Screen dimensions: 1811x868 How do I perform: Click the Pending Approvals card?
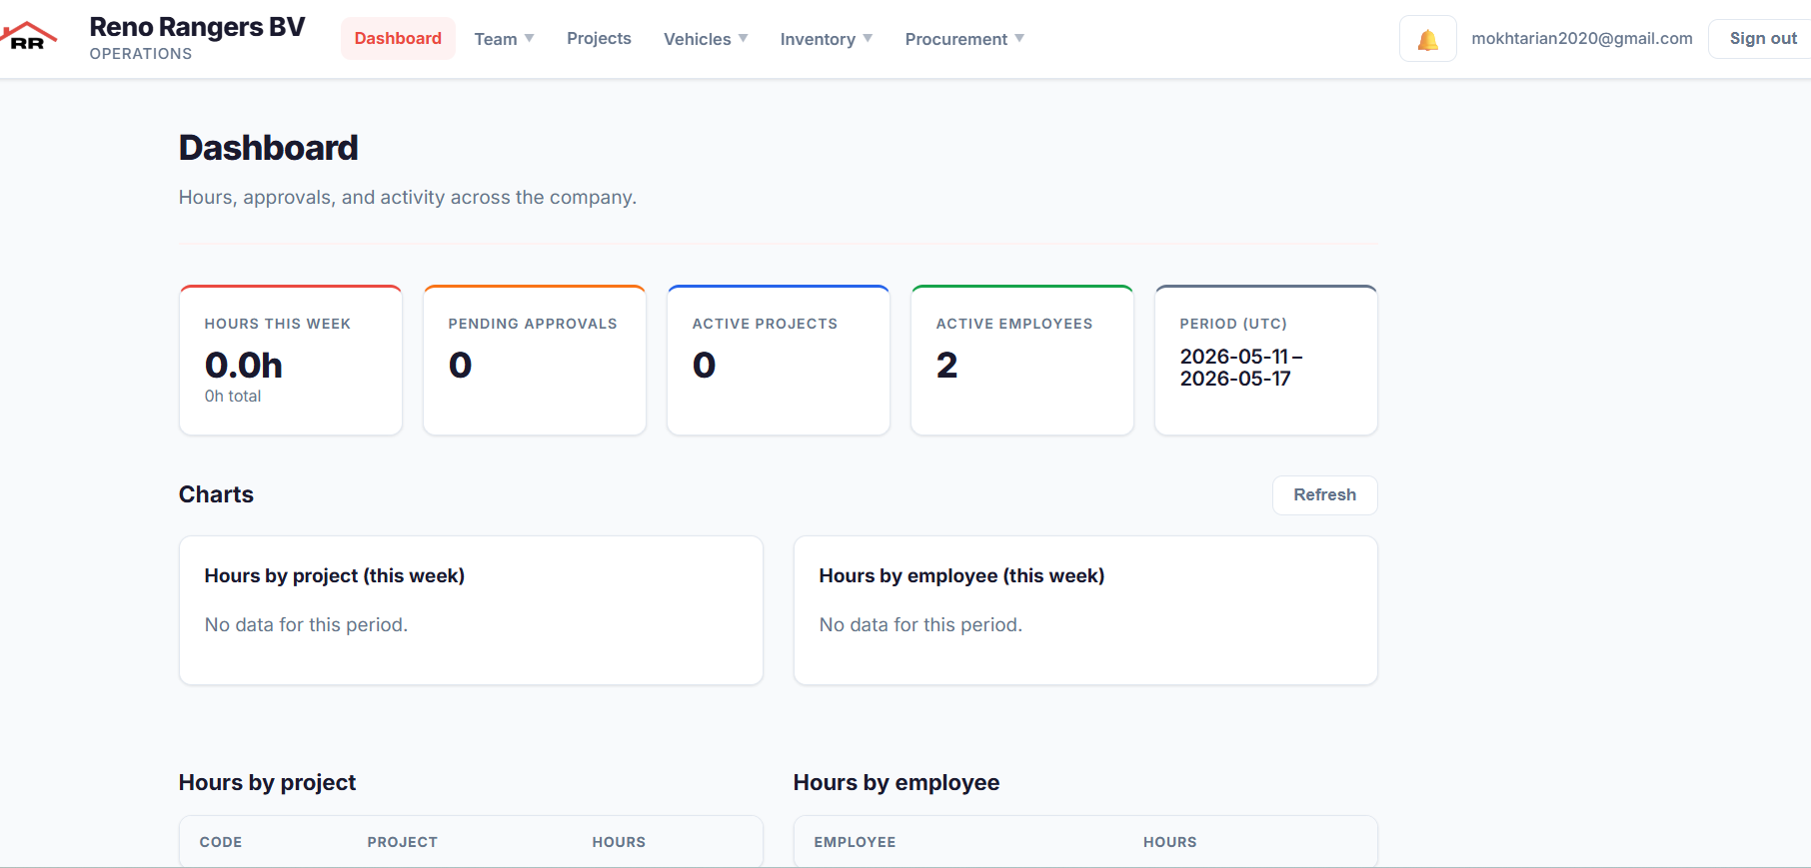point(535,361)
